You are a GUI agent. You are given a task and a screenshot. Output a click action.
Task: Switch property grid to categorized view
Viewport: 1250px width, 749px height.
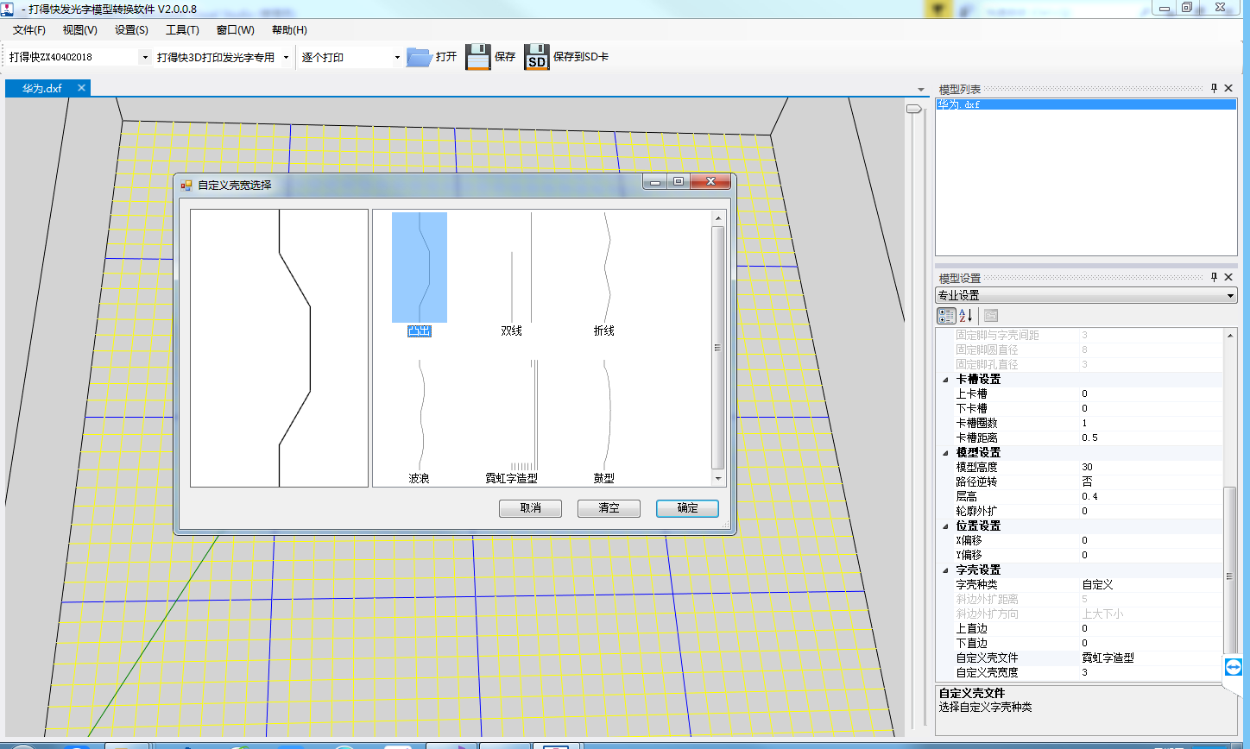(x=946, y=316)
